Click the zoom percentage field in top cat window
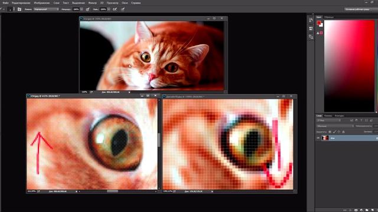The width and height of the screenshot is (378, 212). [84, 92]
